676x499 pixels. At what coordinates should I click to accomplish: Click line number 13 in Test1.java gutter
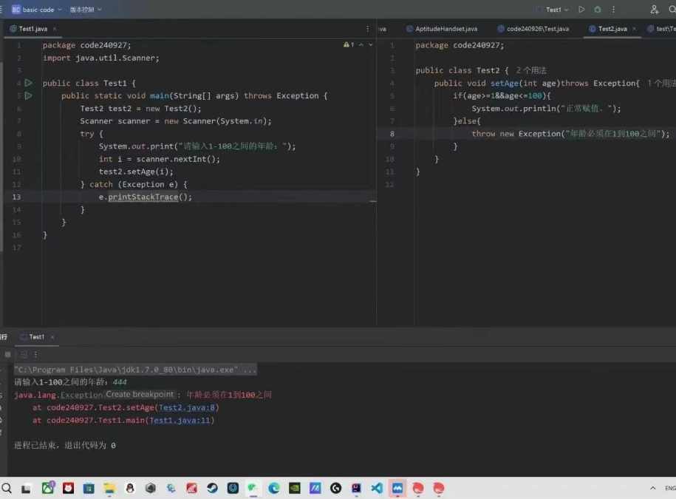(x=16, y=197)
